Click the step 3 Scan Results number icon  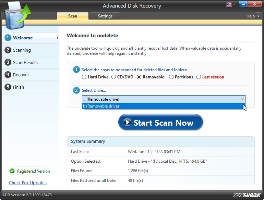(x=8, y=62)
